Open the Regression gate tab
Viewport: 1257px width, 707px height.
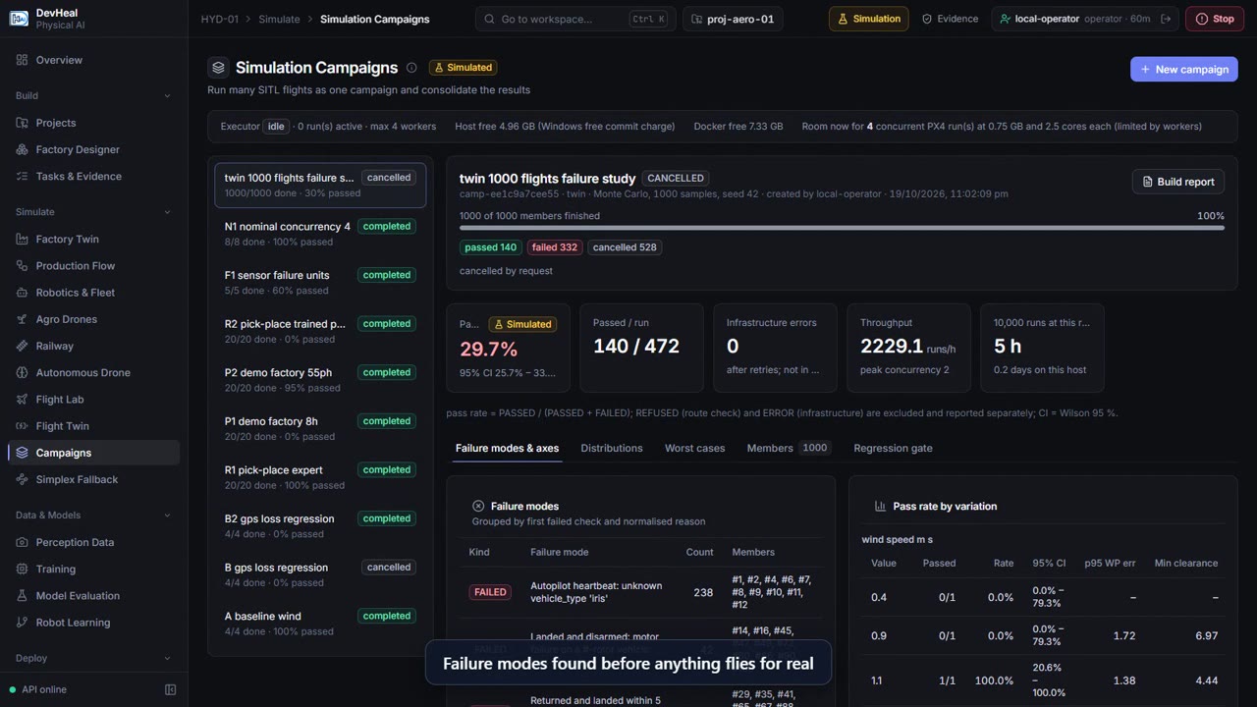coord(893,448)
